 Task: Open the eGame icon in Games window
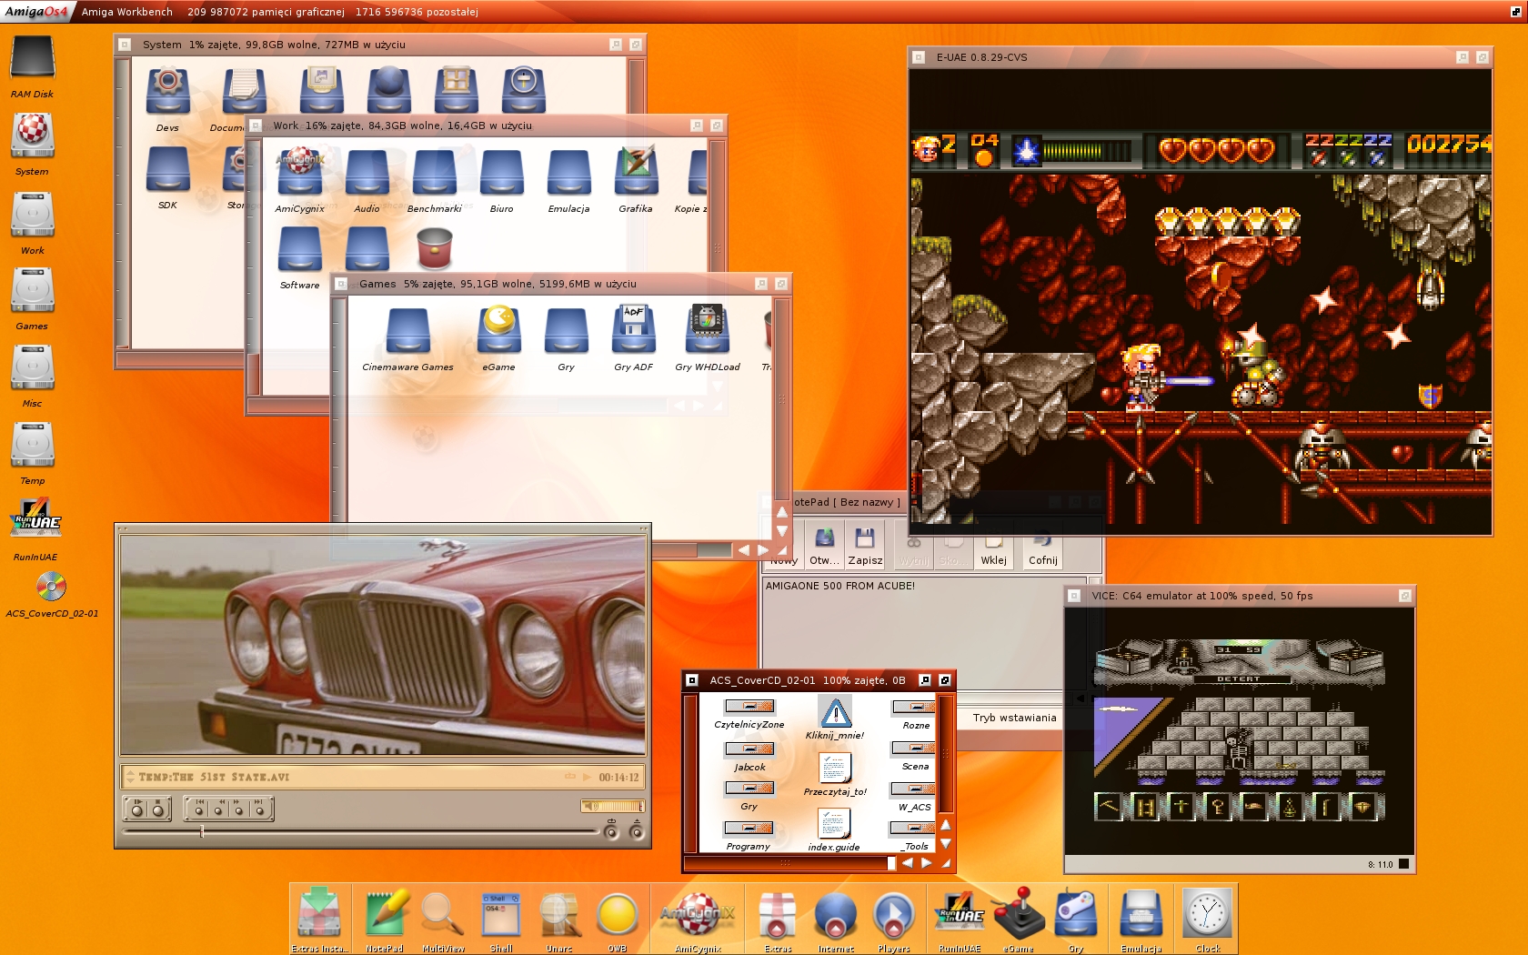click(x=498, y=329)
